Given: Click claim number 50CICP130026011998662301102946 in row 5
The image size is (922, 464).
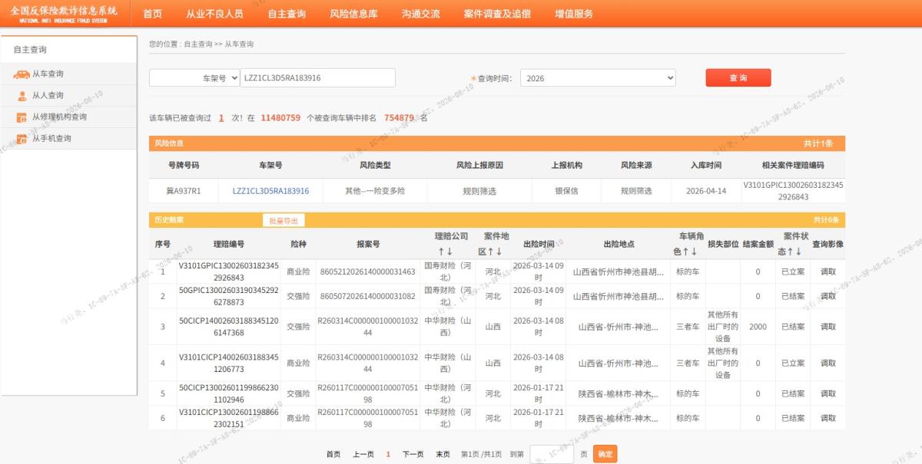Looking at the screenshot, I should click(229, 394).
